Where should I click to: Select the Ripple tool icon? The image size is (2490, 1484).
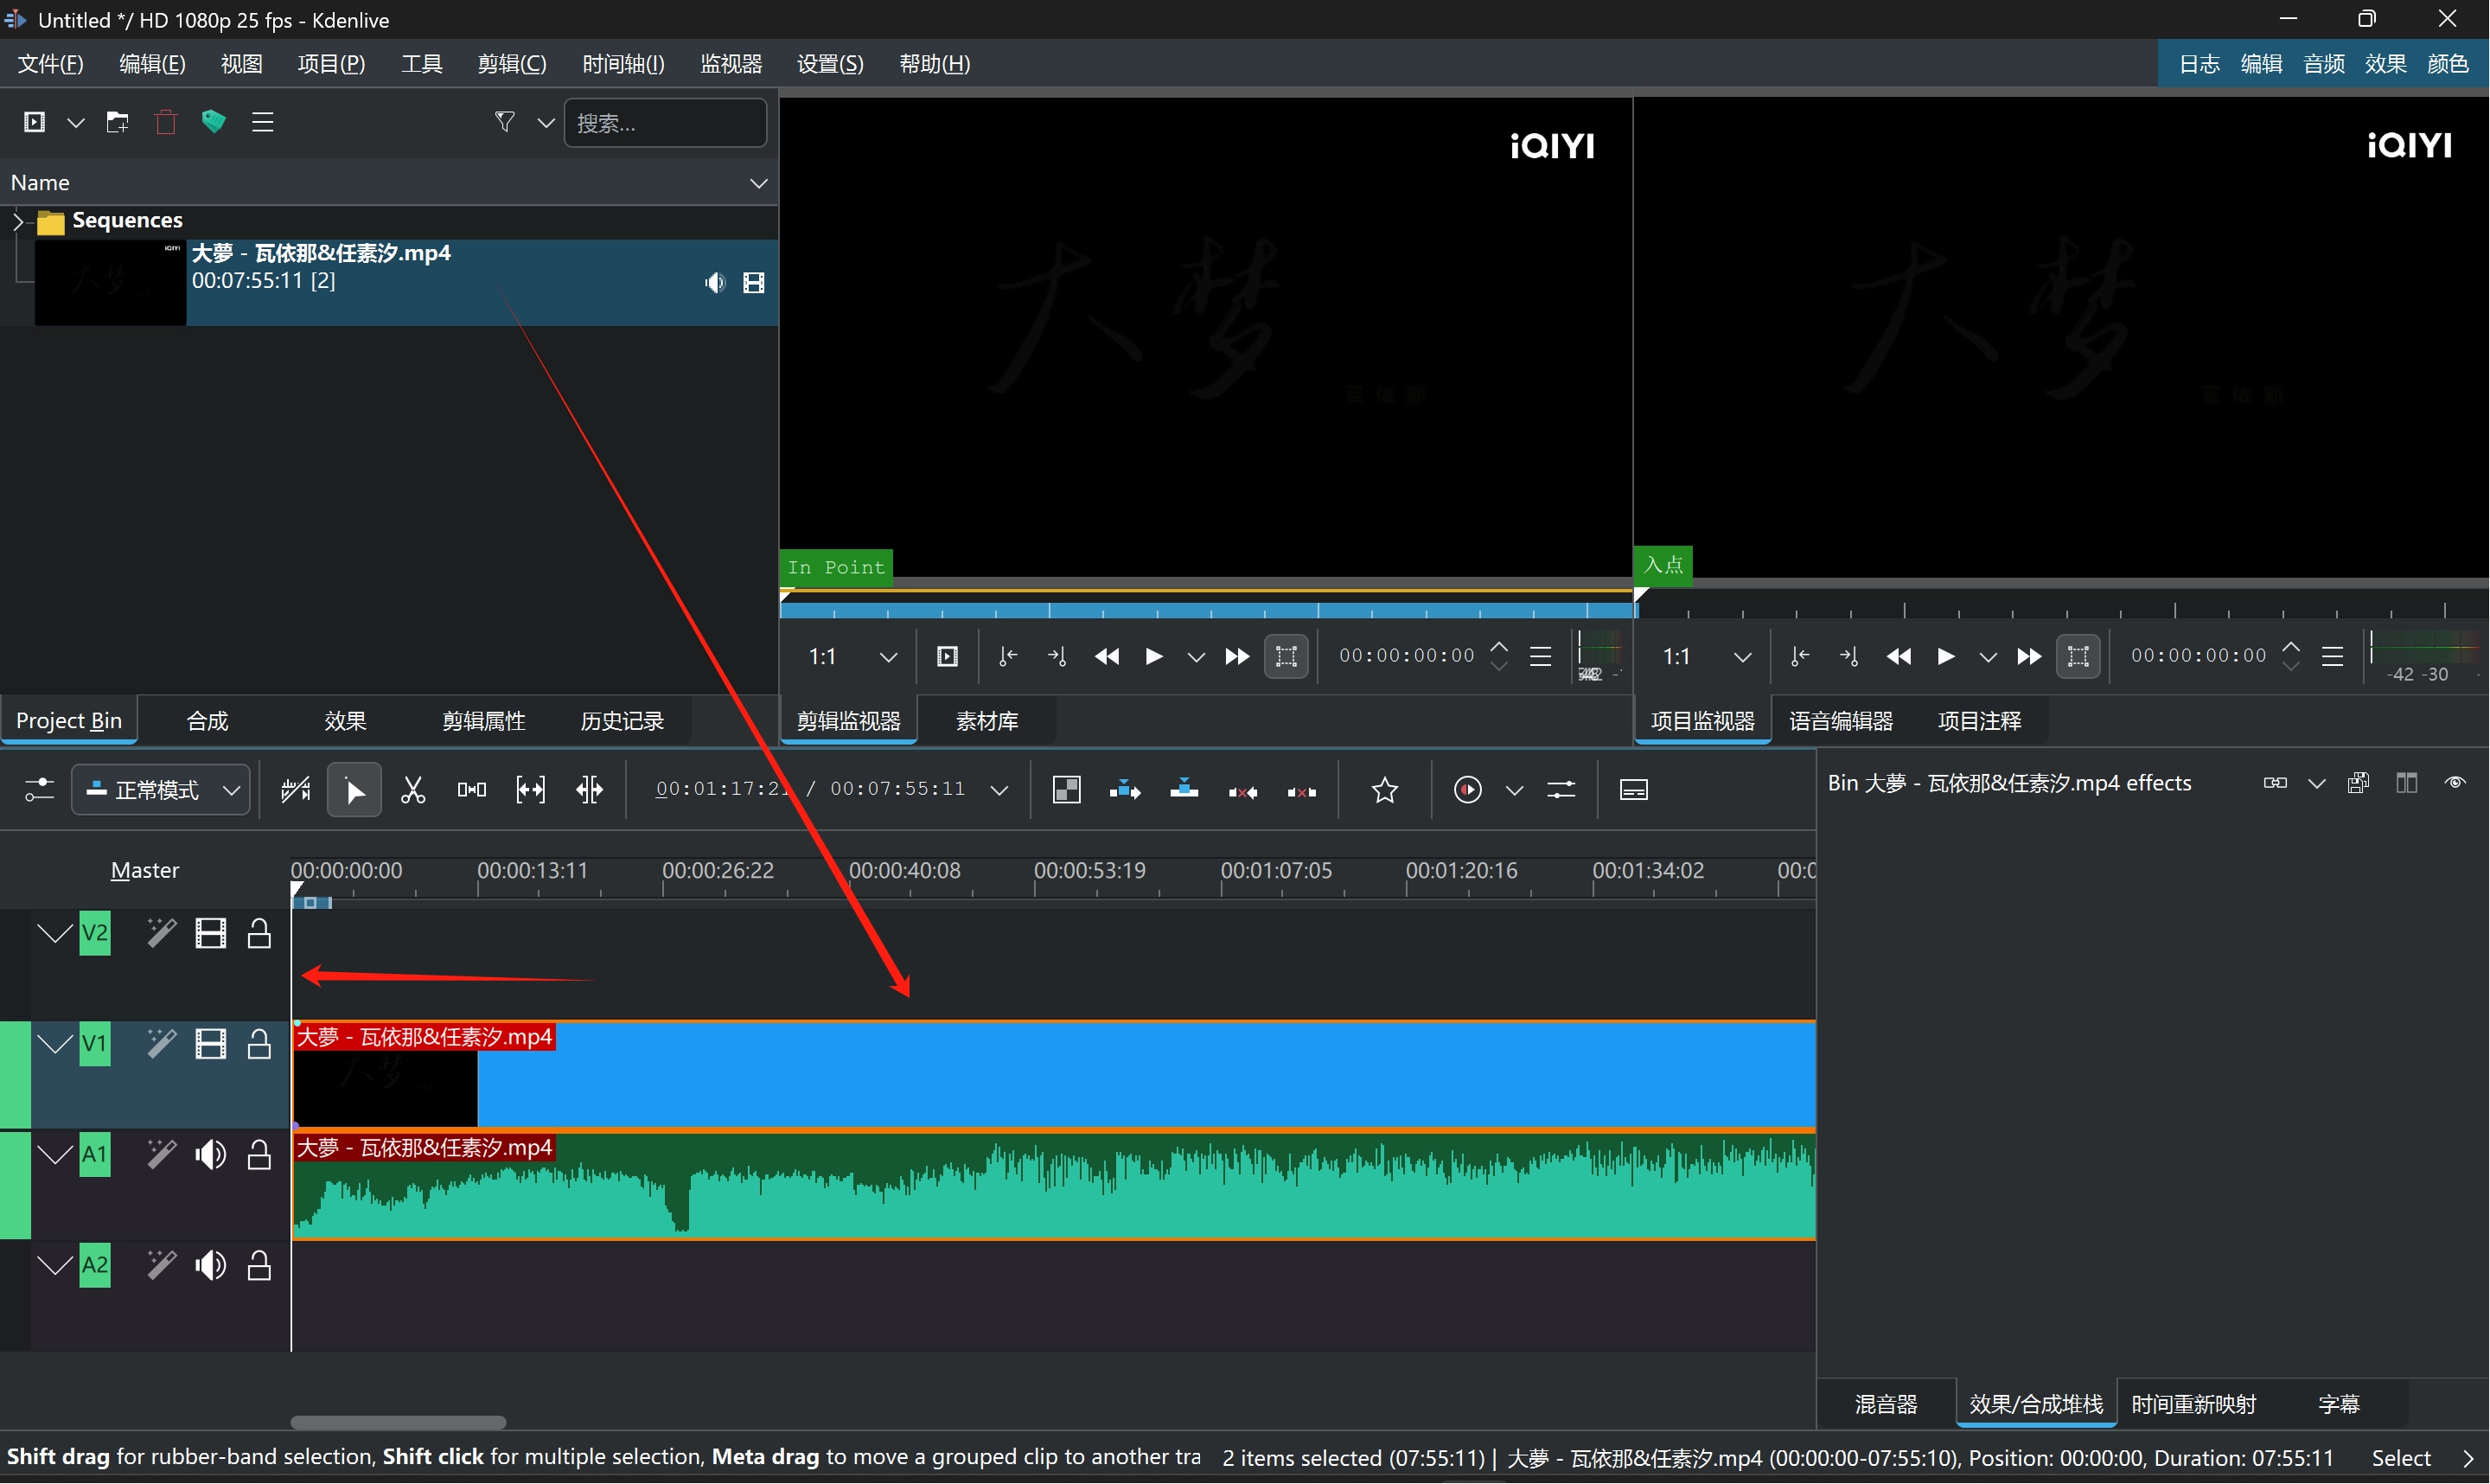tap(590, 791)
